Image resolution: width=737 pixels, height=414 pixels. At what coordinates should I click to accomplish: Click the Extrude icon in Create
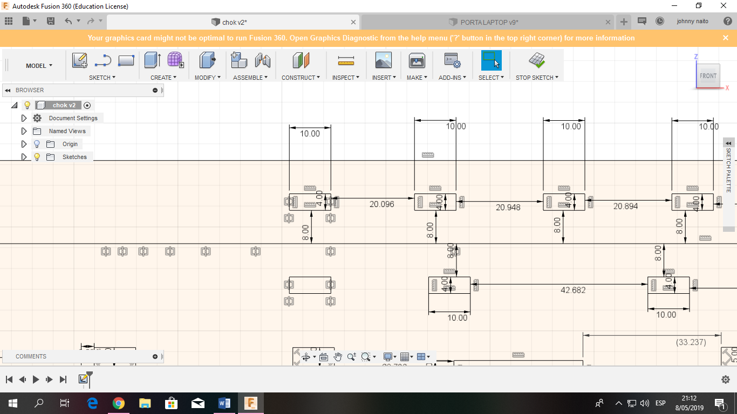(153, 60)
